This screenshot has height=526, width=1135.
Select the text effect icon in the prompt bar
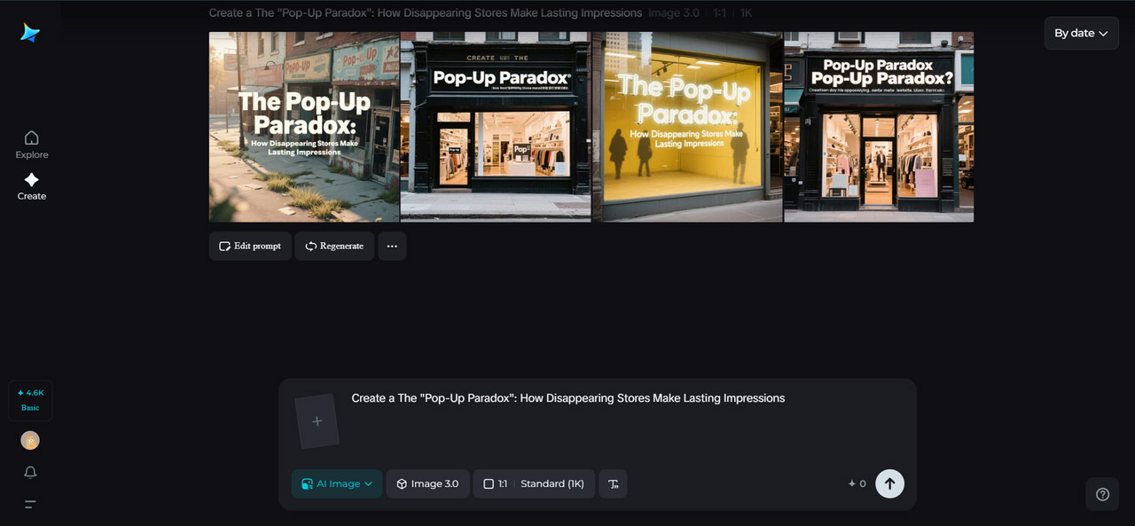tap(613, 483)
